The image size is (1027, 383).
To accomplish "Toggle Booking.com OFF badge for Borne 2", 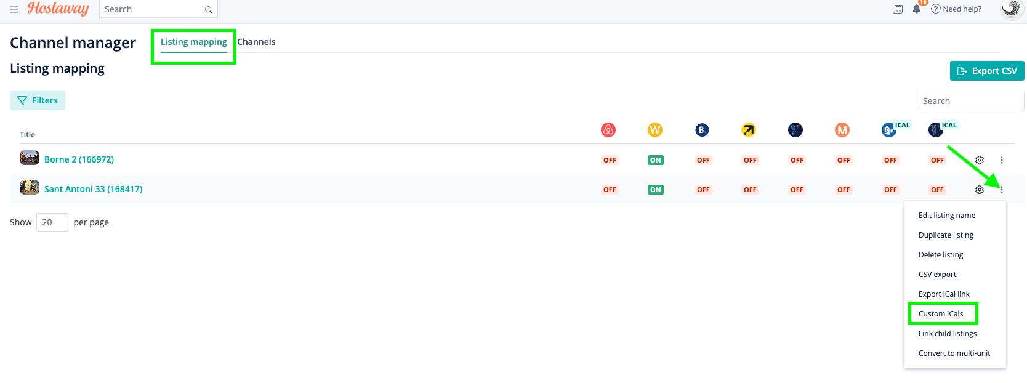I will tap(703, 160).
